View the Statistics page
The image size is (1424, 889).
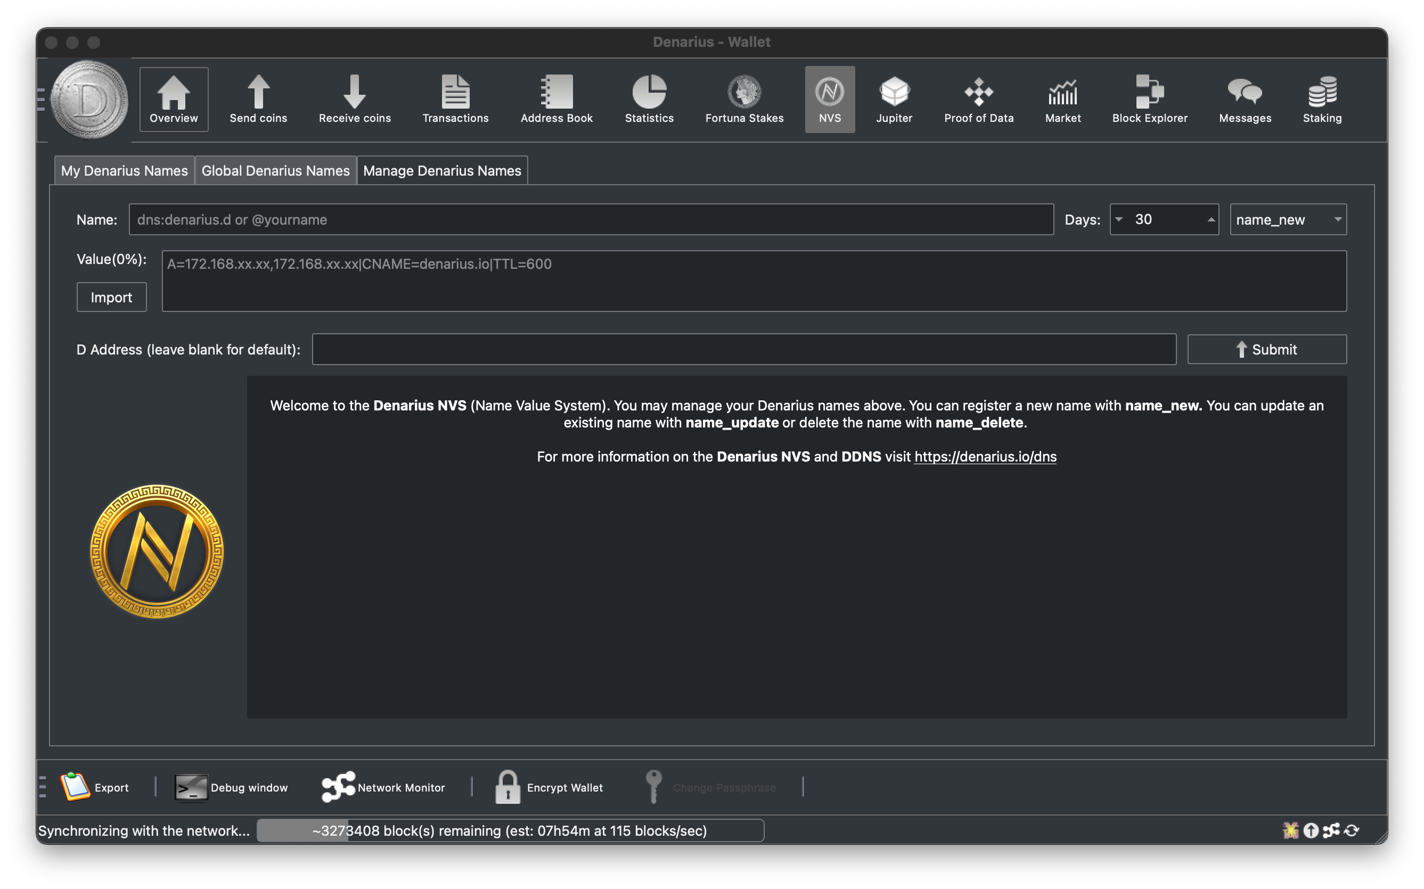(x=649, y=100)
